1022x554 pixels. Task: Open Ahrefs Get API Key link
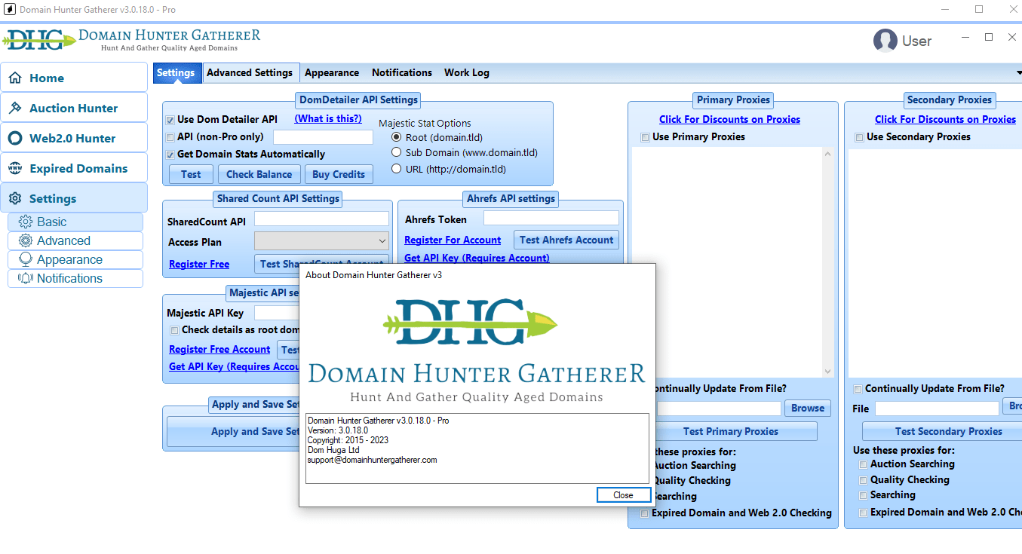coord(477,258)
